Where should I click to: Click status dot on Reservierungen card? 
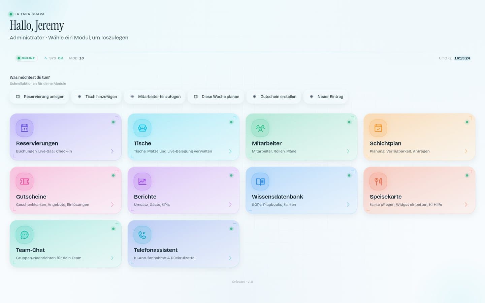click(x=113, y=122)
